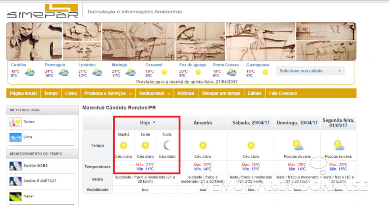Click Satélite GOES link text

35,166
